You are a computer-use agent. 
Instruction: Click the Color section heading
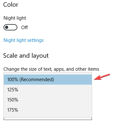(11, 5)
